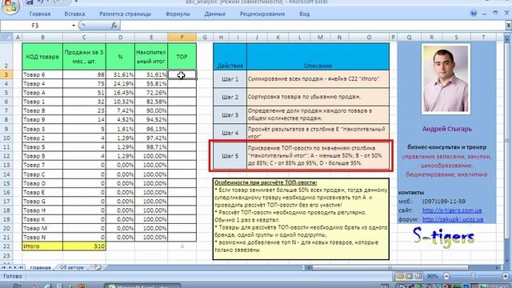Go to last sheet with navigation arrow

[x=22, y=267]
